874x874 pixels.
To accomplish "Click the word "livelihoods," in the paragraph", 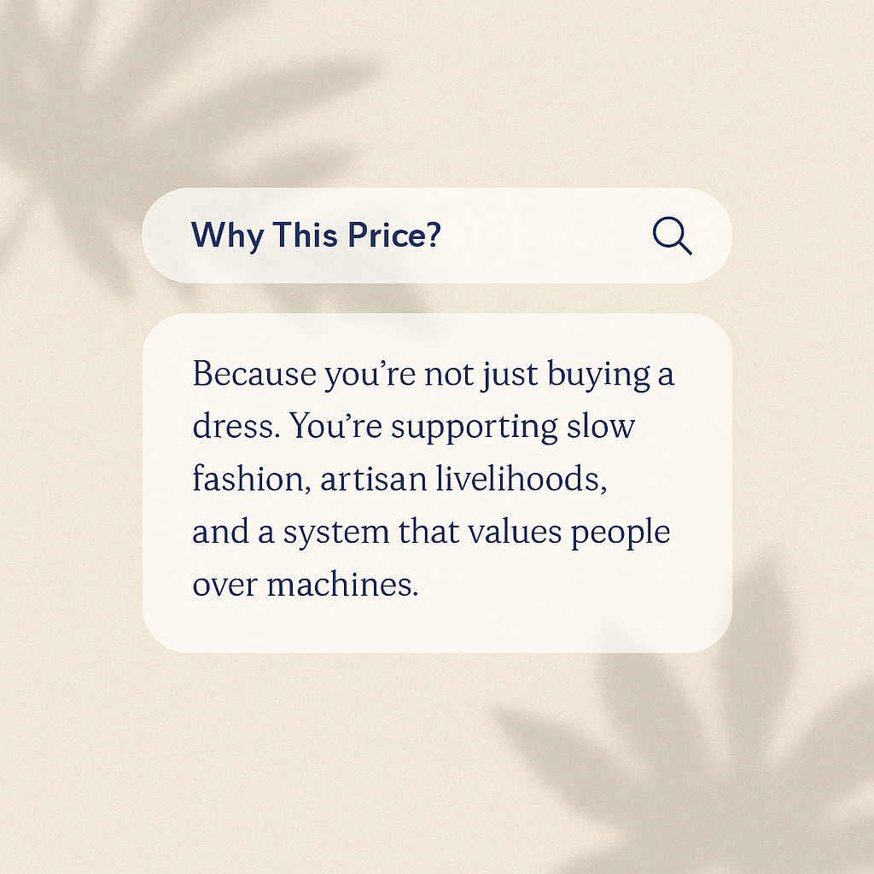I will (x=521, y=479).
